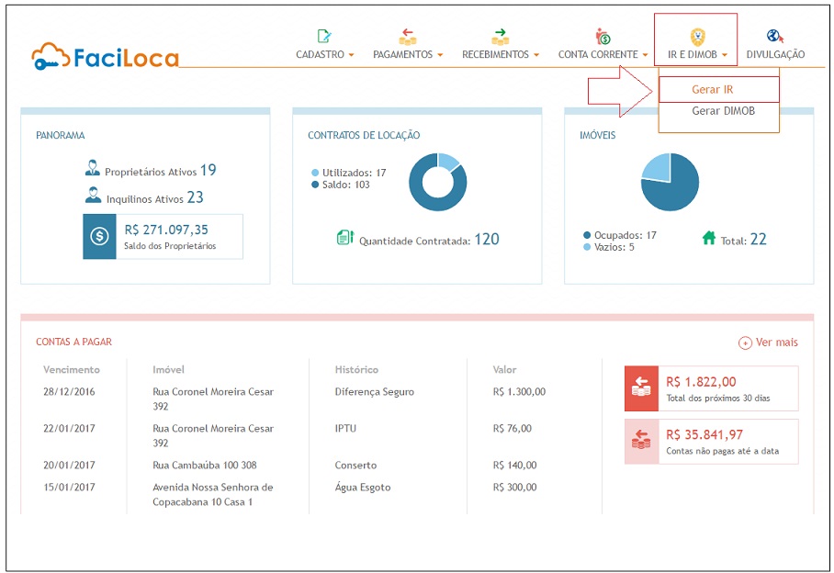Screen dimensions: 834x573
Task: Expand the PAGAMENTOS dropdown menu
Action: (x=408, y=55)
